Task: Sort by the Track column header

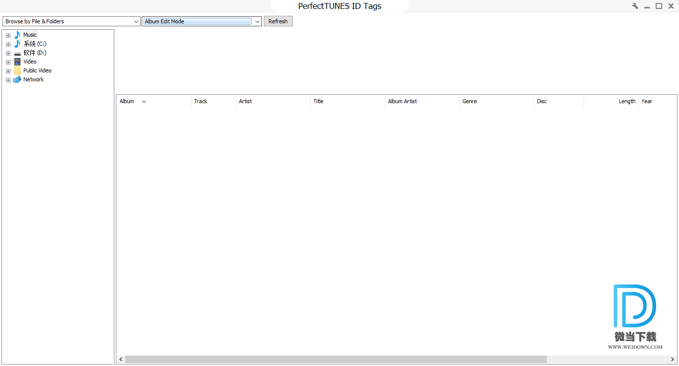Action: (213, 101)
